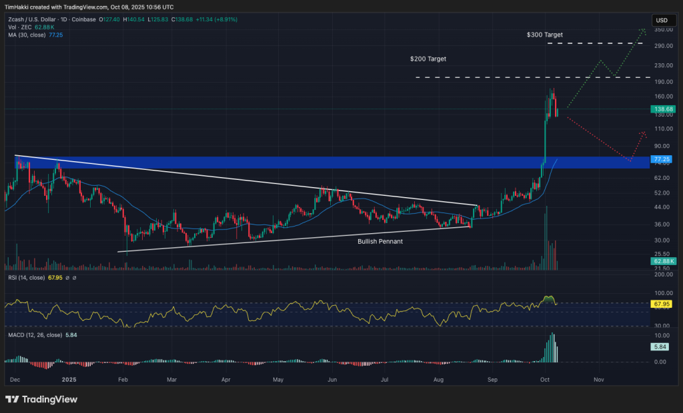Click the blue 77.25 price tag
This screenshot has width=683, height=413.
662,159
